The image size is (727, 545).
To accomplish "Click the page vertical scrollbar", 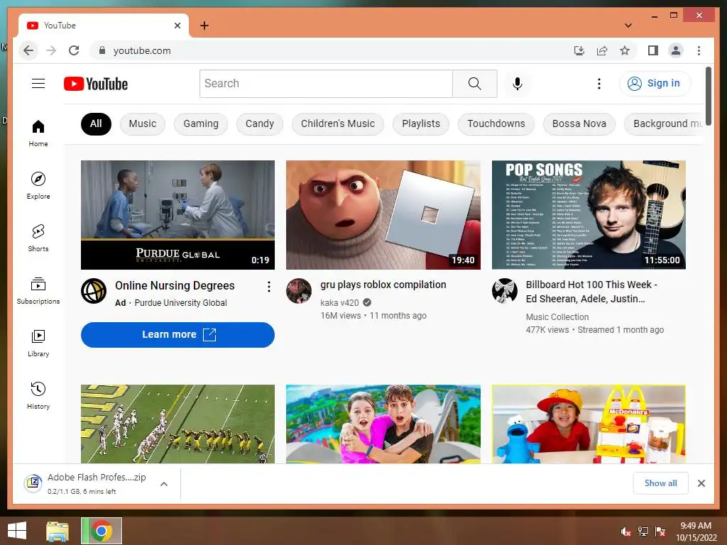I will pos(708,96).
